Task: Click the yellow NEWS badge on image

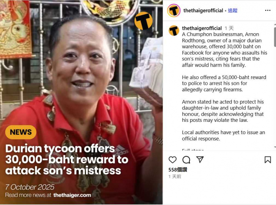Action: 21,132
